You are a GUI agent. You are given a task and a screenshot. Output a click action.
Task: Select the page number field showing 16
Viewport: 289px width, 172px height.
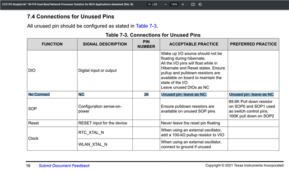(x=149, y=4)
